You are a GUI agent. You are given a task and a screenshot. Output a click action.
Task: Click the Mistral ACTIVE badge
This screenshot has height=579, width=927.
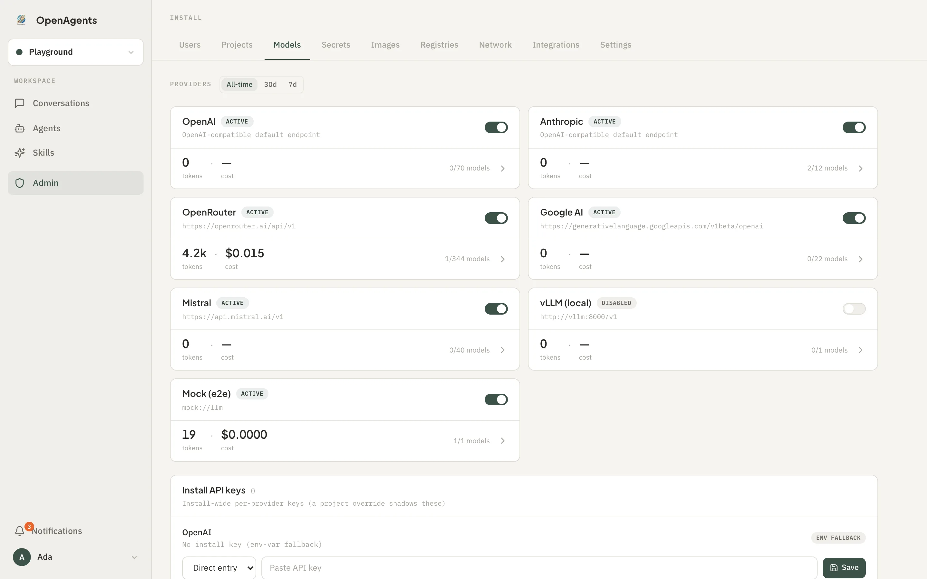(x=232, y=303)
